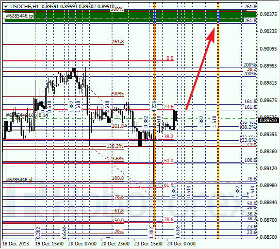Click the 24 Dec 07:00 time axis label
Viewport: 280px width, 249px height.
tap(181, 244)
